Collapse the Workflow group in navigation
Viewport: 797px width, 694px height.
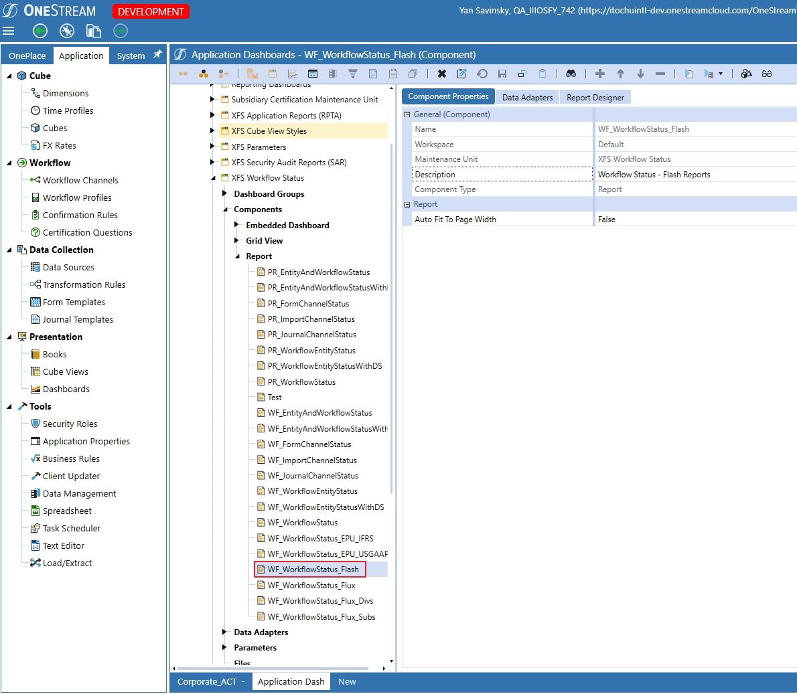pos(9,163)
